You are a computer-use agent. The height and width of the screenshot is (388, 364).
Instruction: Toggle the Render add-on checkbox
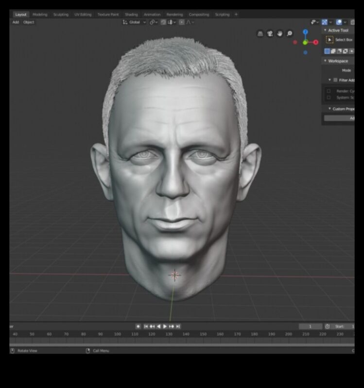click(329, 91)
